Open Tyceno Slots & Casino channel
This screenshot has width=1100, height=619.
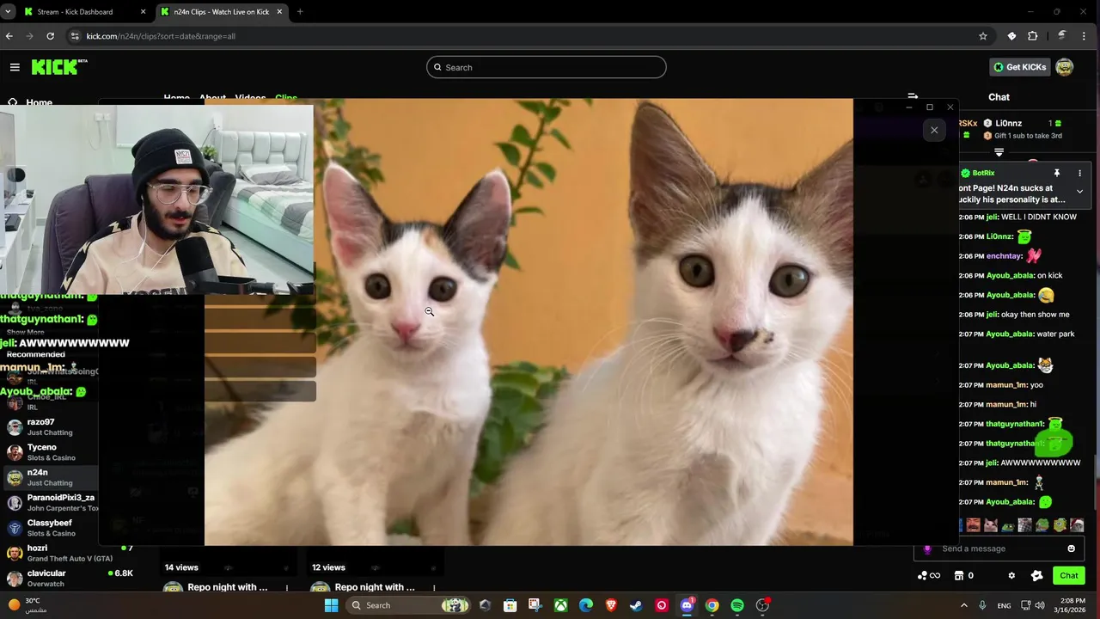[49, 452]
